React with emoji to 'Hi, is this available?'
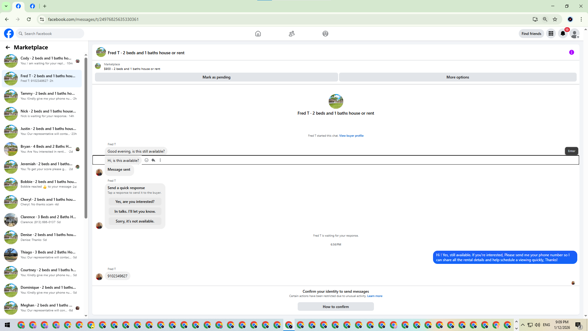This screenshot has width=588, height=331. tap(146, 160)
